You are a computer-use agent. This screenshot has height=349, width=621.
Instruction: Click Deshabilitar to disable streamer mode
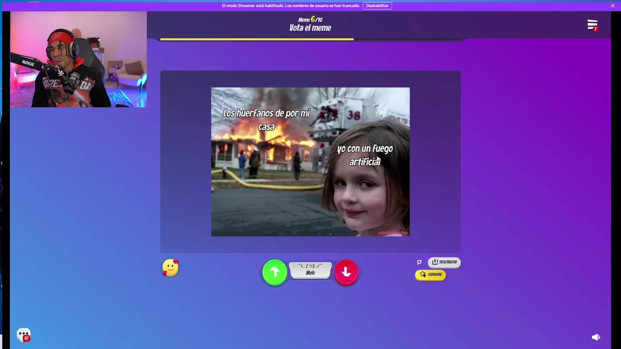click(x=377, y=6)
